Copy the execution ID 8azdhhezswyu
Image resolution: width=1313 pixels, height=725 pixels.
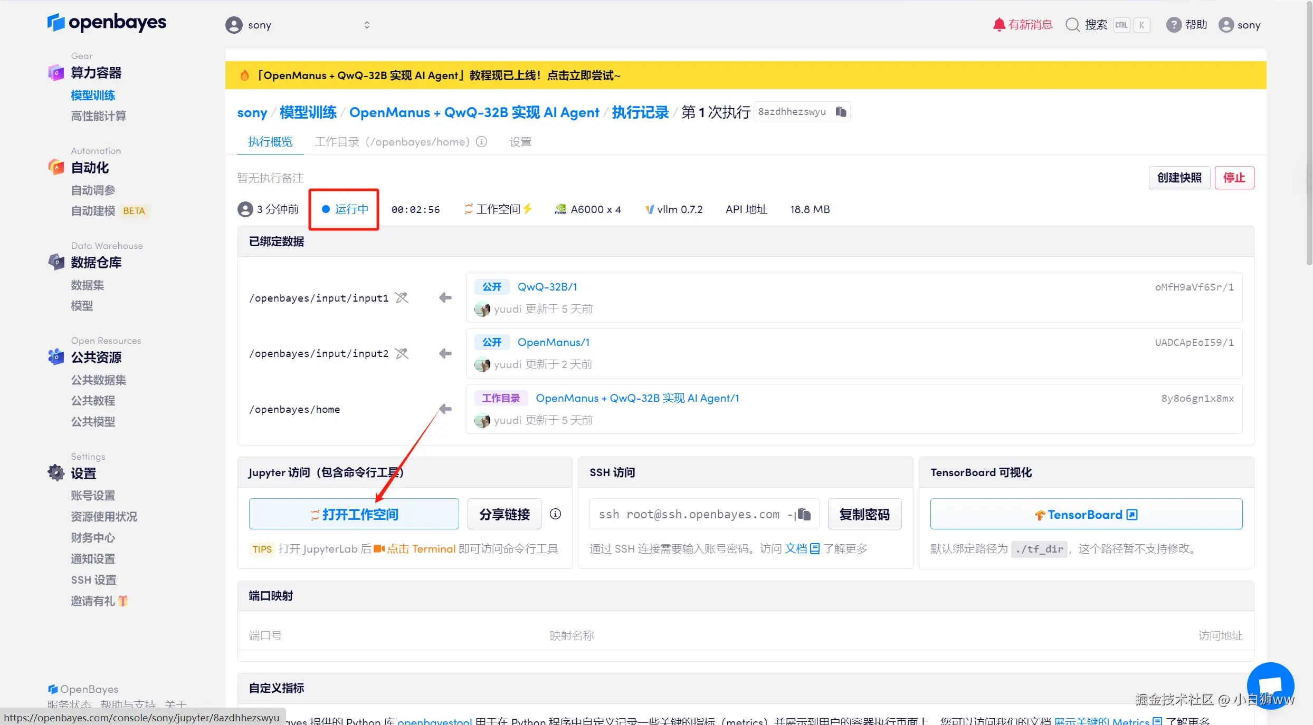(841, 112)
